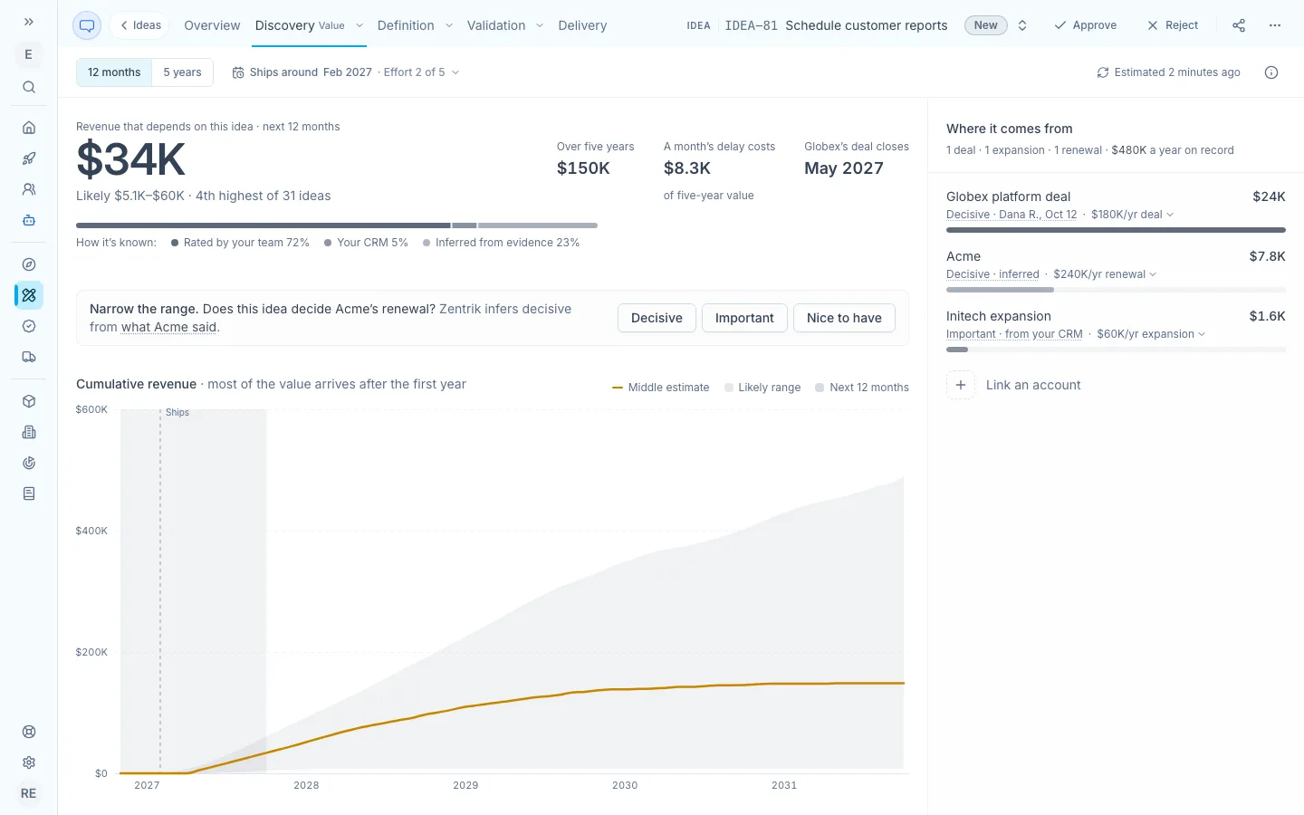
Task: Click the revenue confidence breakdown bar
Action: pos(337,225)
